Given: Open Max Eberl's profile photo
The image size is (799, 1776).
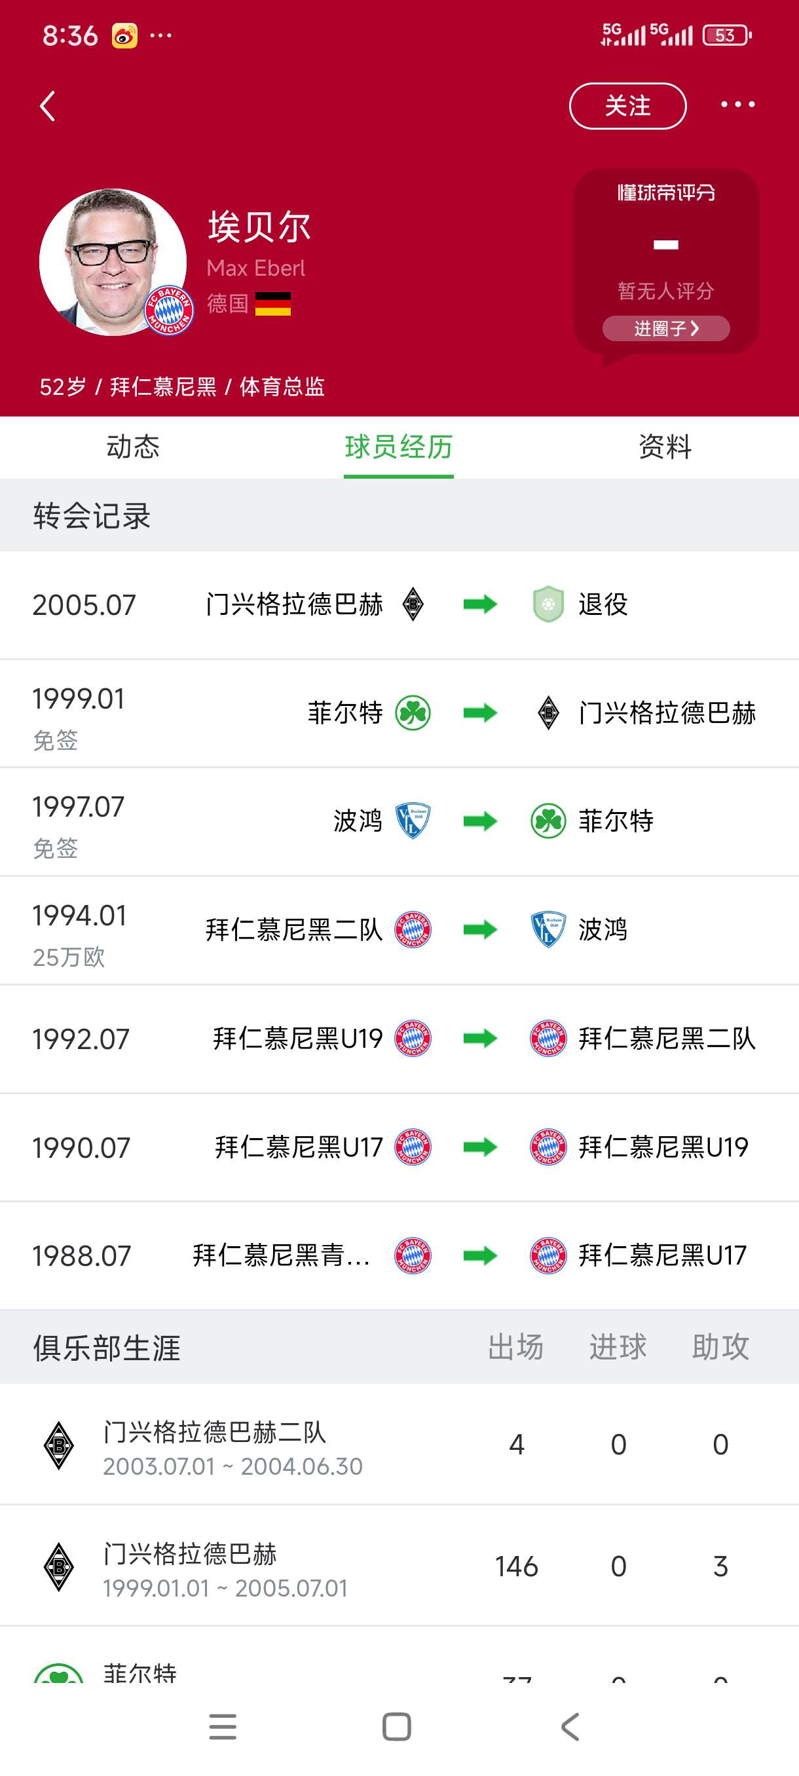Looking at the screenshot, I should click(114, 262).
